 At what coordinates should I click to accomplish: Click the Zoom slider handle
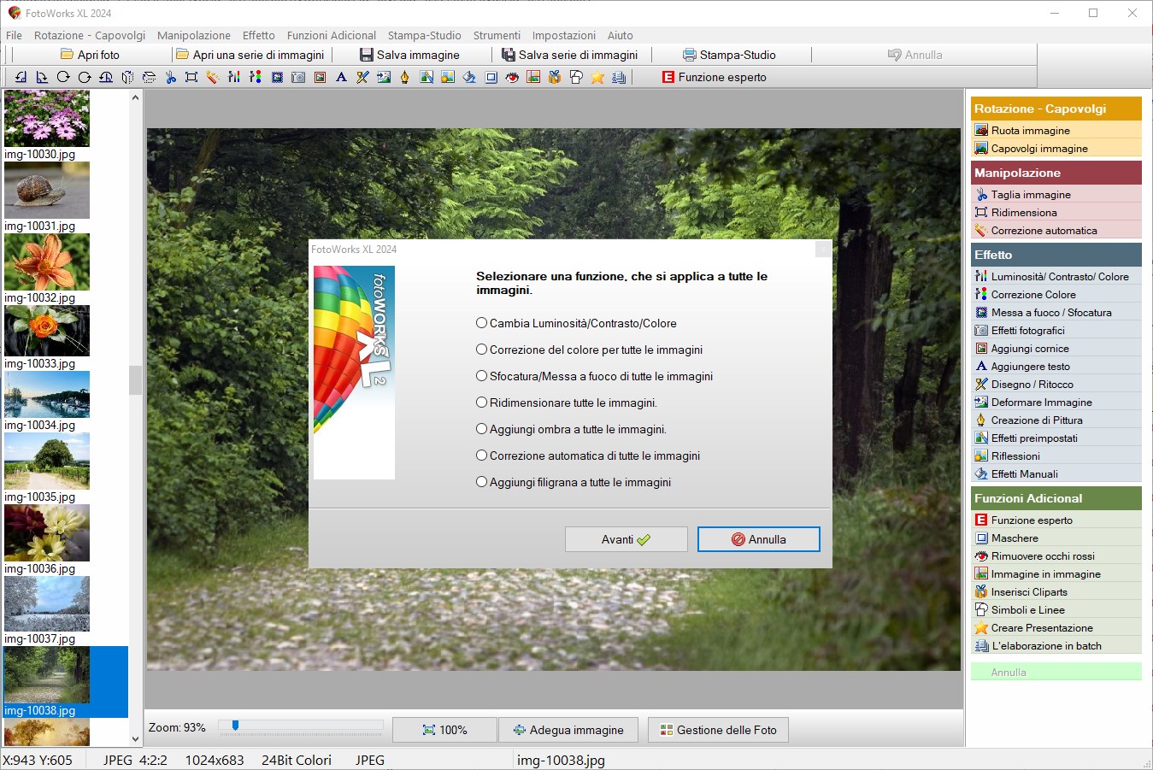click(x=235, y=726)
